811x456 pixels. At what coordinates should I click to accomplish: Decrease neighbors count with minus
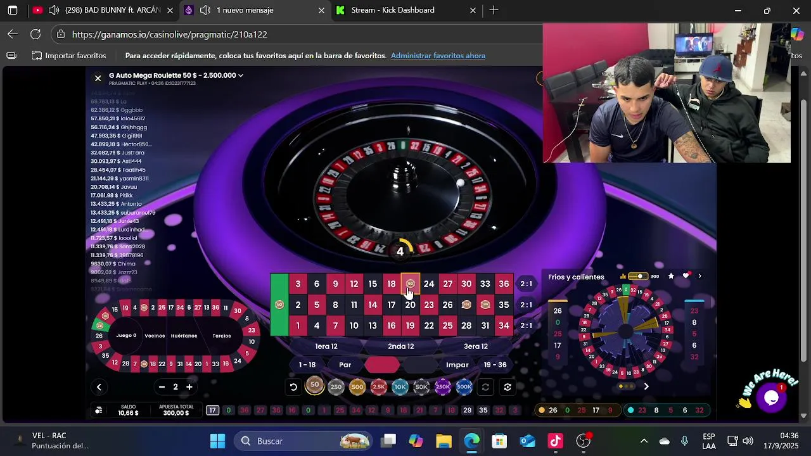pos(162,387)
